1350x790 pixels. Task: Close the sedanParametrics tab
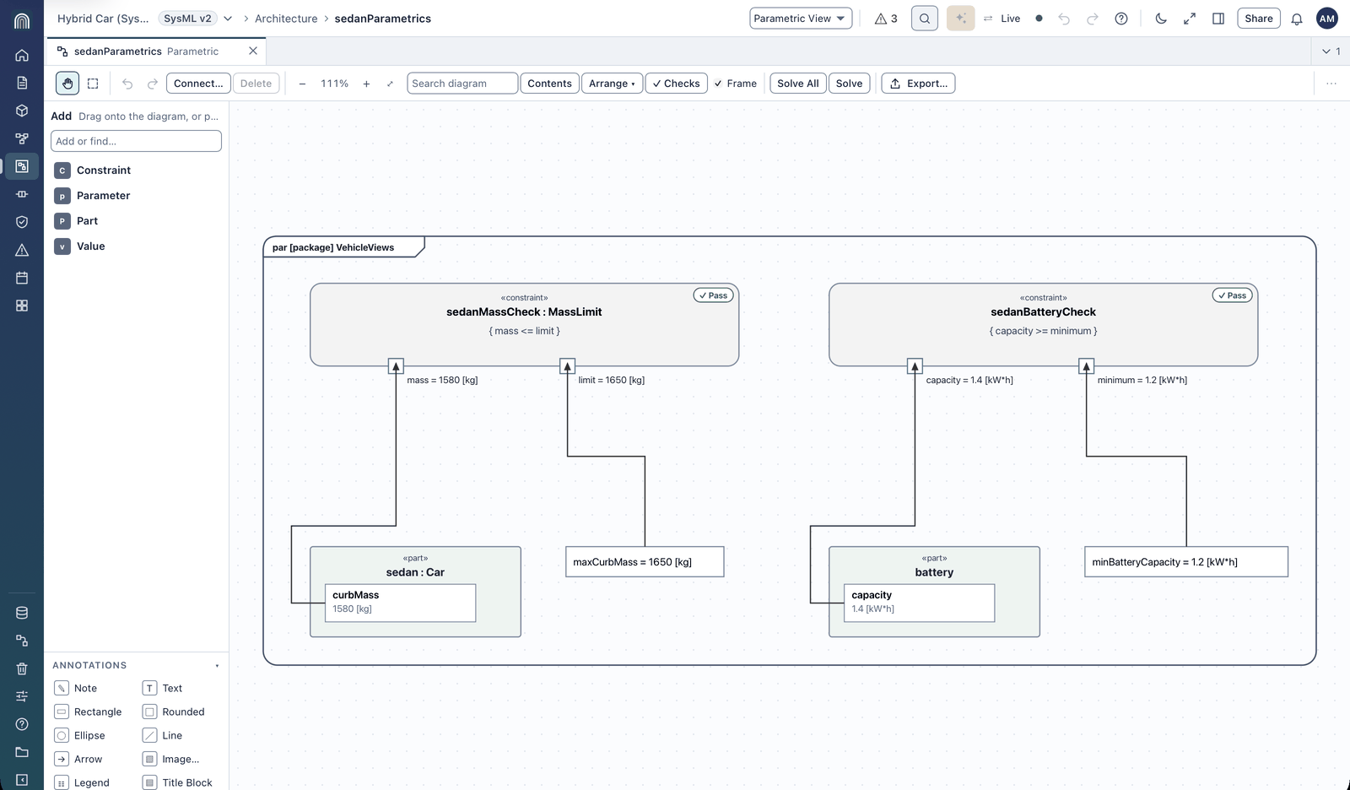point(253,51)
